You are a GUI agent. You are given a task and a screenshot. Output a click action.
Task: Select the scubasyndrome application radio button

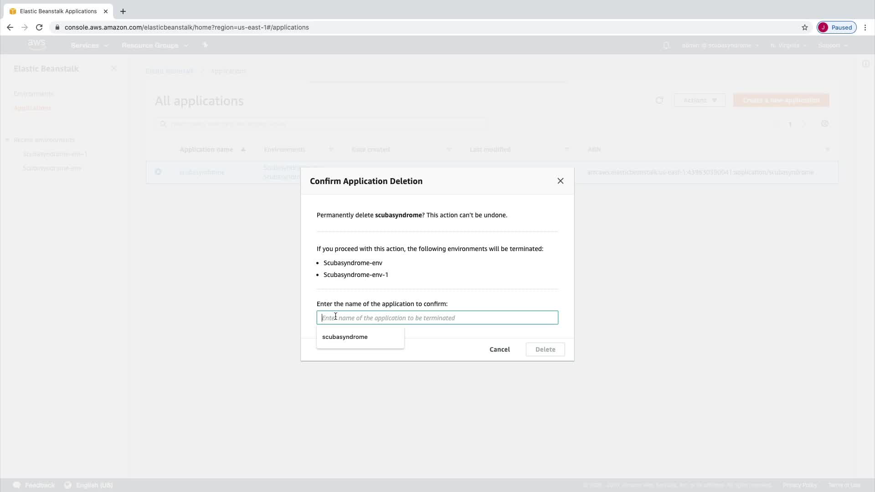point(158,172)
